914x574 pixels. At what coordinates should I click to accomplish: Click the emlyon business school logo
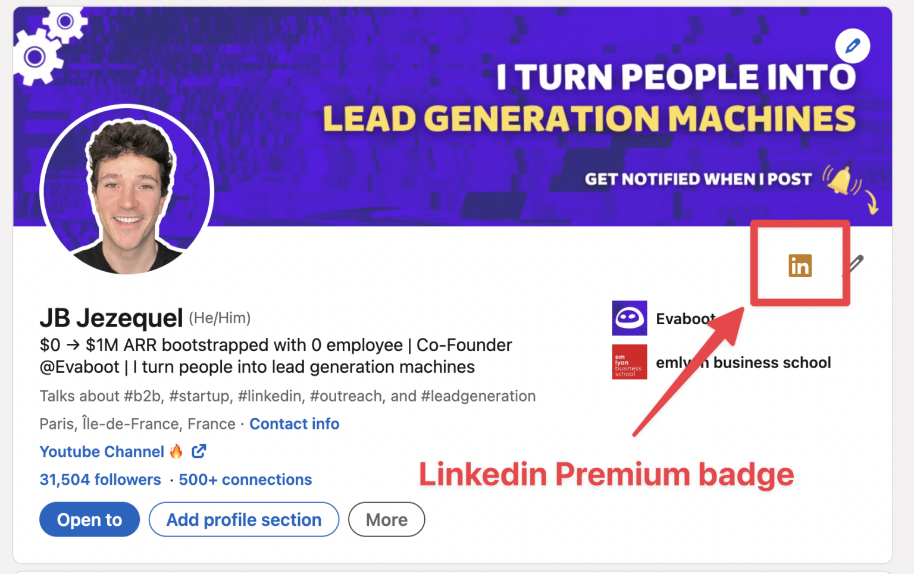(x=629, y=362)
